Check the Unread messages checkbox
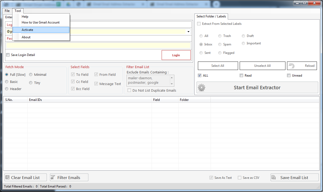Screen dimensions: 323x192 pos(289,76)
